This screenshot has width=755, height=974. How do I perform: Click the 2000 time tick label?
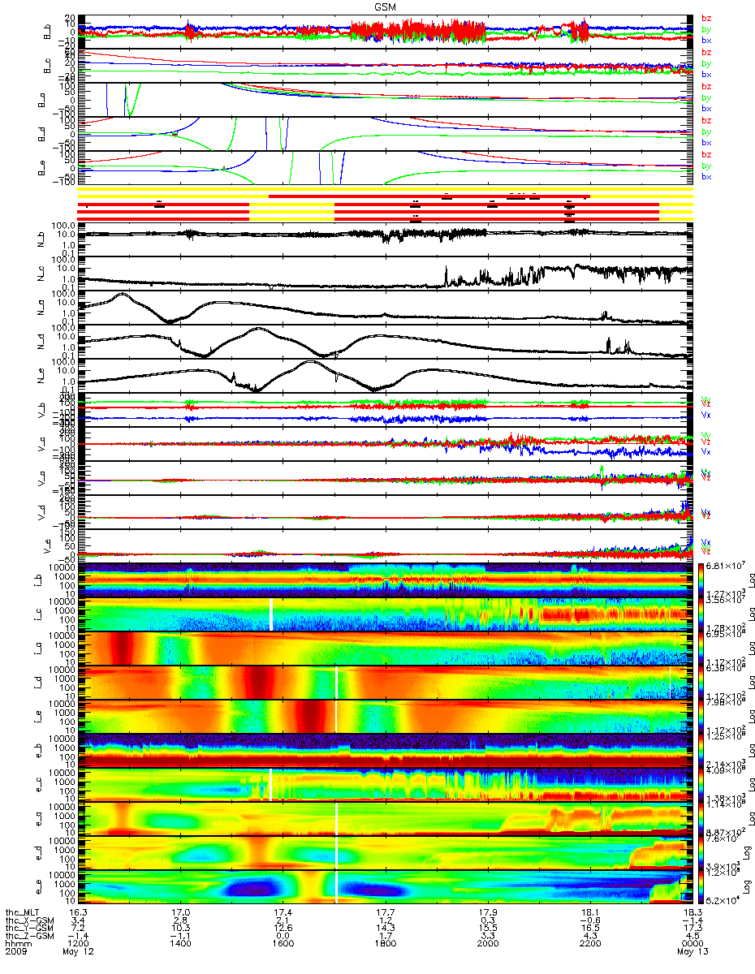[488, 943]
